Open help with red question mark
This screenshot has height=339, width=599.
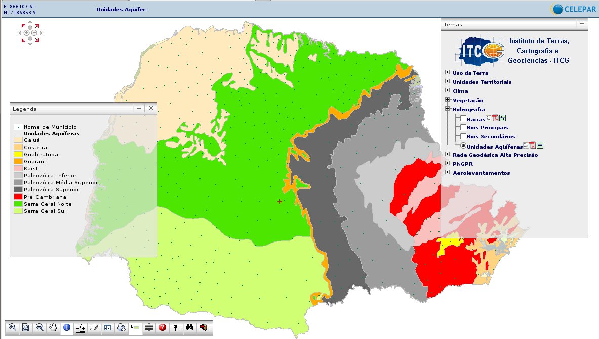[x=163, y=327]
